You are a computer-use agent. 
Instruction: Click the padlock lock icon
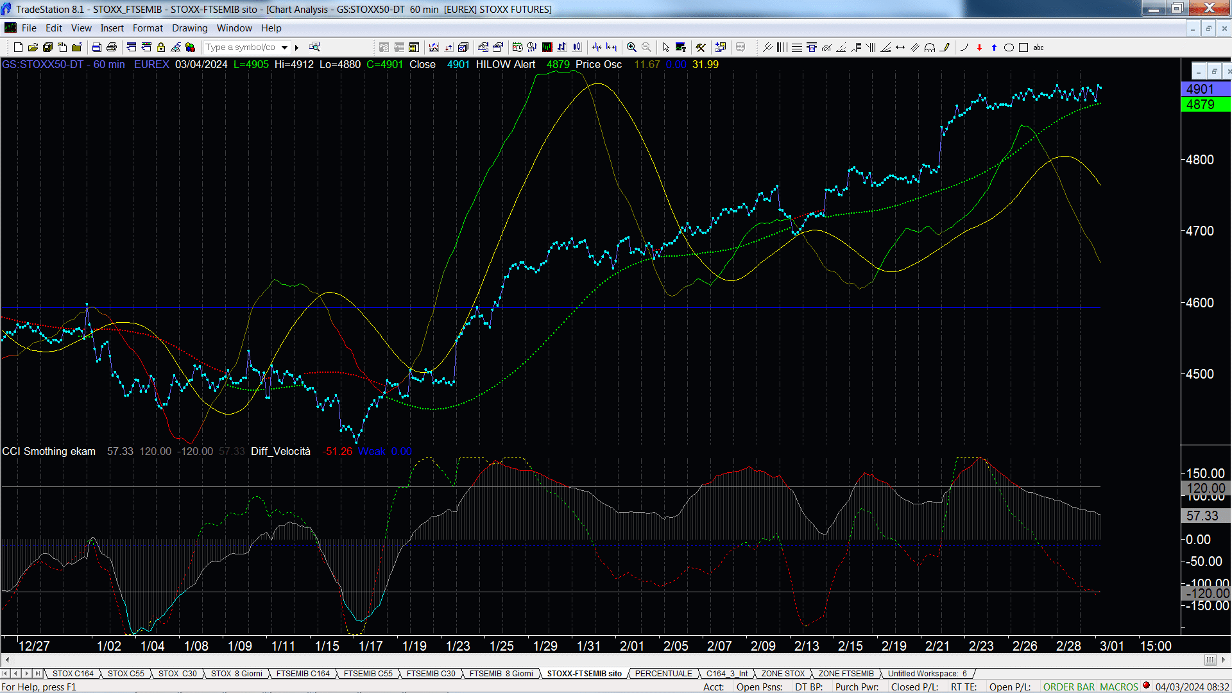161,47
